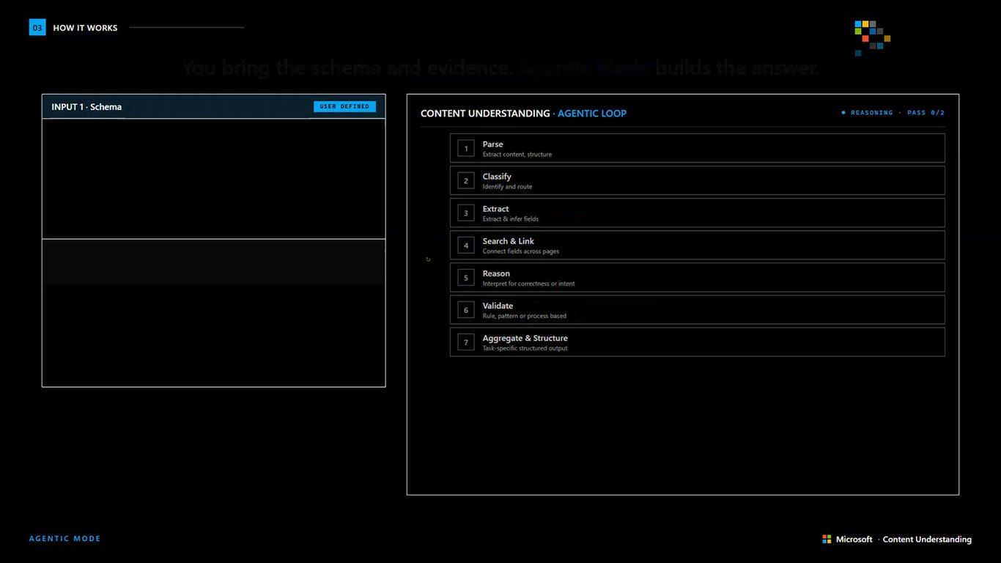This screenshot has height=563, width=1001.
Task: Click the step 2 number box for Classify
Action: [466, 180]
